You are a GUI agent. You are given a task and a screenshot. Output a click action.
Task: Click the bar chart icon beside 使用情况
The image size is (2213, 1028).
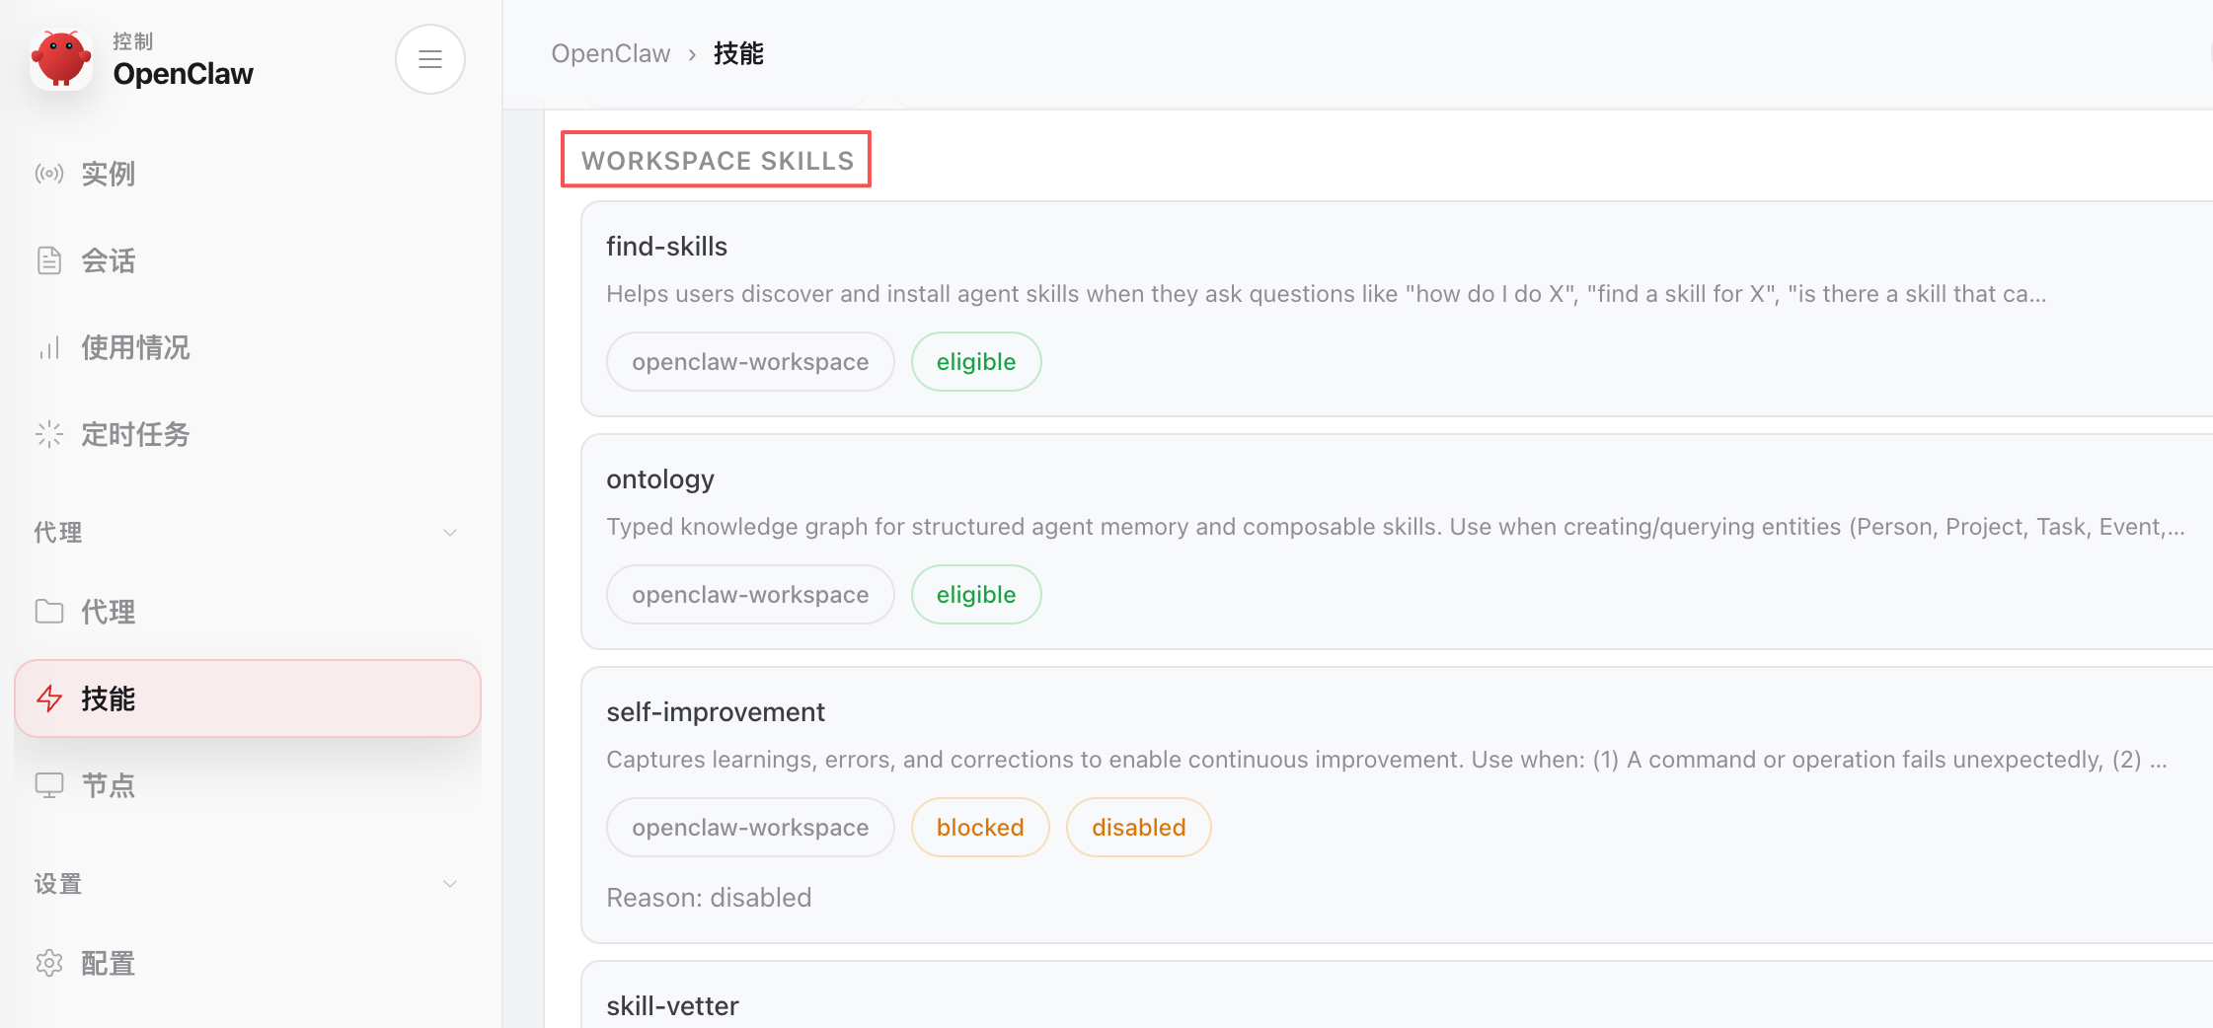click(49, 348)
